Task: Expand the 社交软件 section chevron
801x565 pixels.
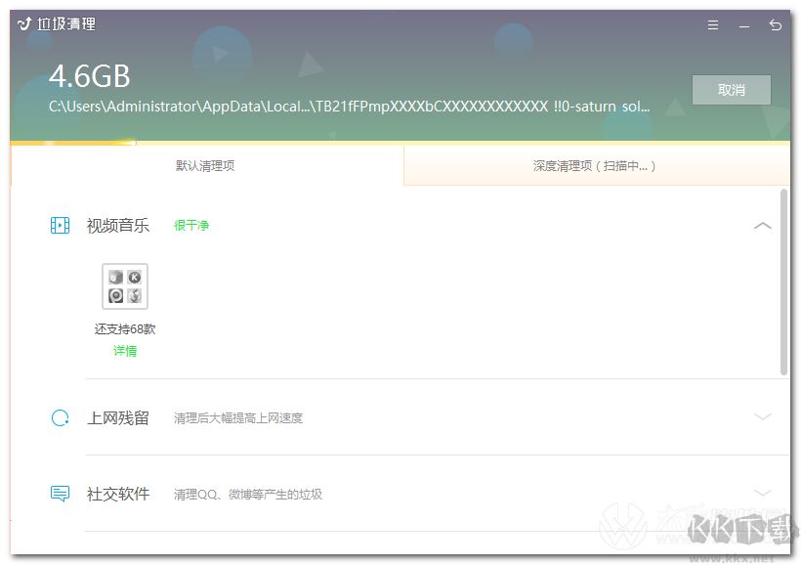Action: pos(762,493)
